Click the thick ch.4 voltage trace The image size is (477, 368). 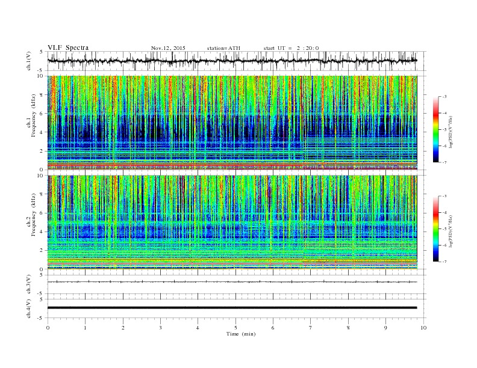pos(232,308)
